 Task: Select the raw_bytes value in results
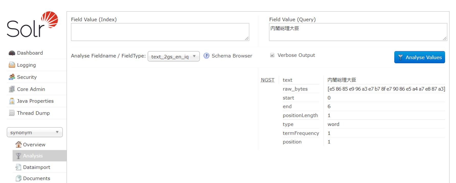[386, 89]
